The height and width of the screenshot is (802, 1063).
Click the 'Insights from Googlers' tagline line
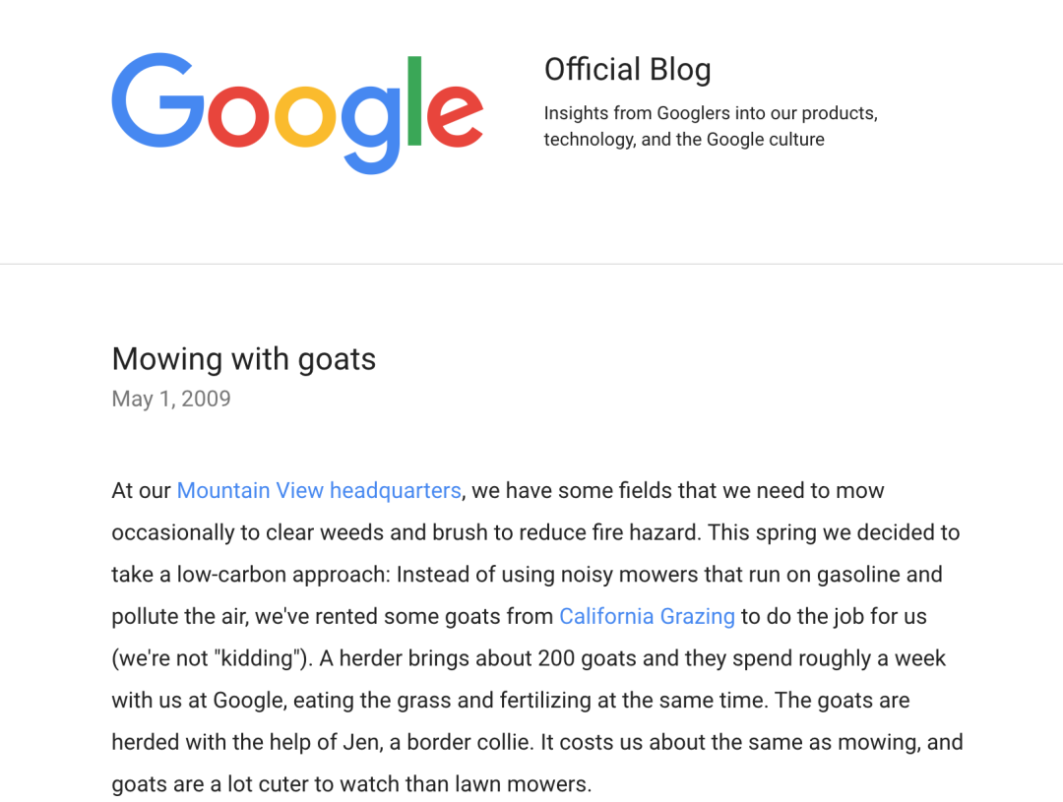pos(711,113)
